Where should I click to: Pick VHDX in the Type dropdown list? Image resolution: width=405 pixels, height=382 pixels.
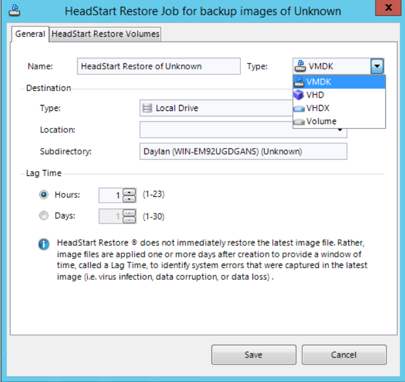[339, 108]
